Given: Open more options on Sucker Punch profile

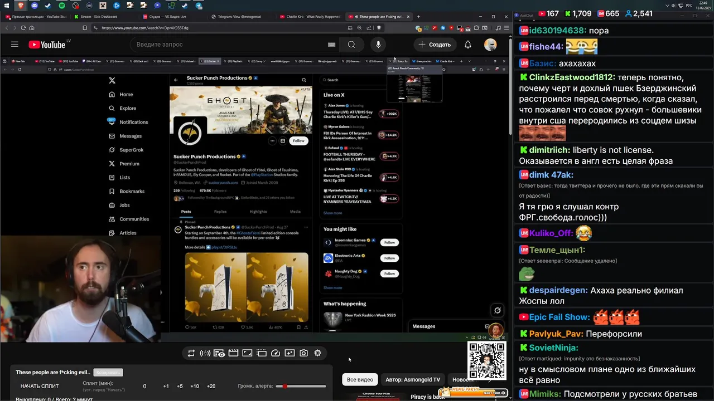Looking at the screenshot, I should [x=272, y=141].
